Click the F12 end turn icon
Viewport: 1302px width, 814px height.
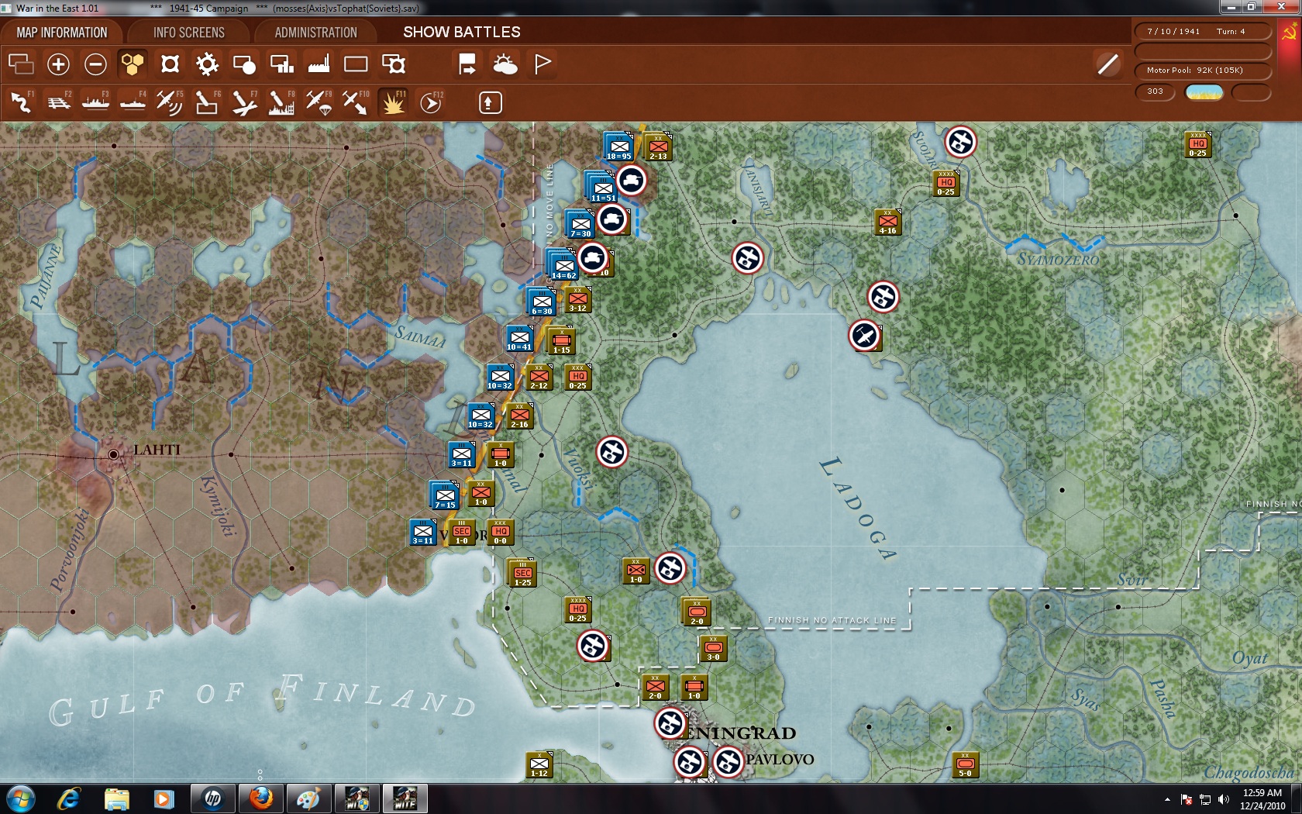(x=431, y=102)
